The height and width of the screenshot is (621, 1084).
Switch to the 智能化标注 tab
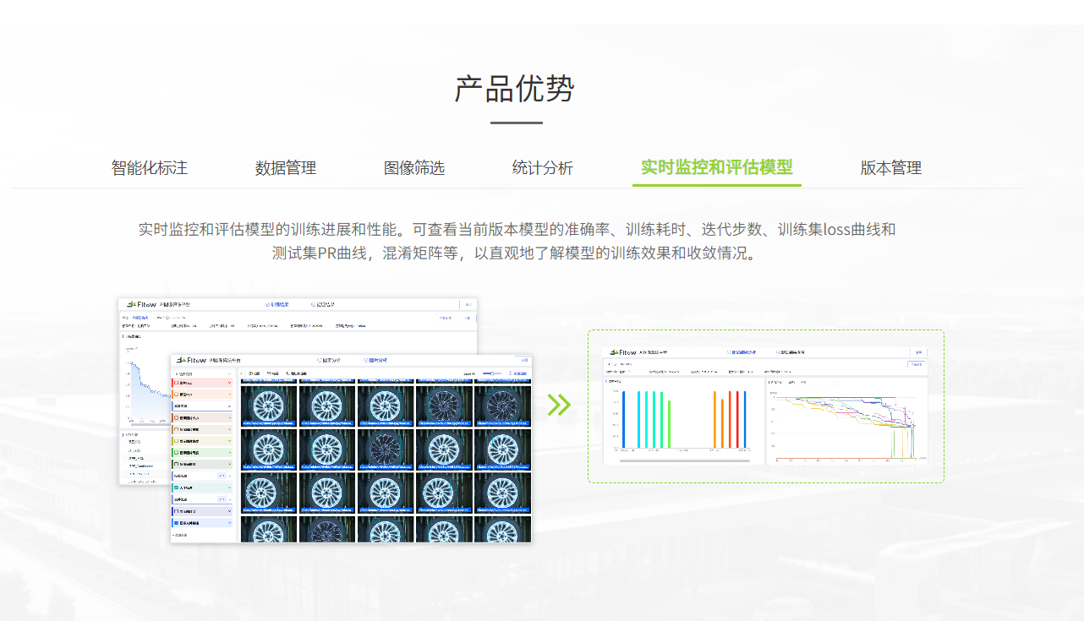click(150, 167)
